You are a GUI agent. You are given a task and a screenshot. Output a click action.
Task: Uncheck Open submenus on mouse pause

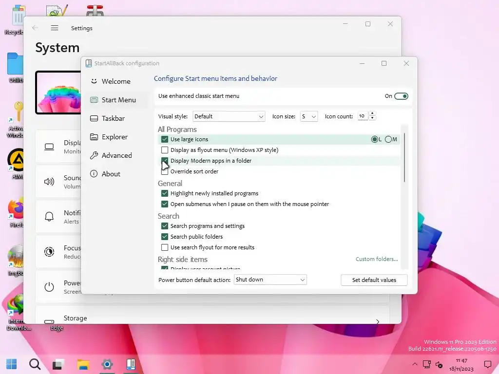[x=165, y=204]
